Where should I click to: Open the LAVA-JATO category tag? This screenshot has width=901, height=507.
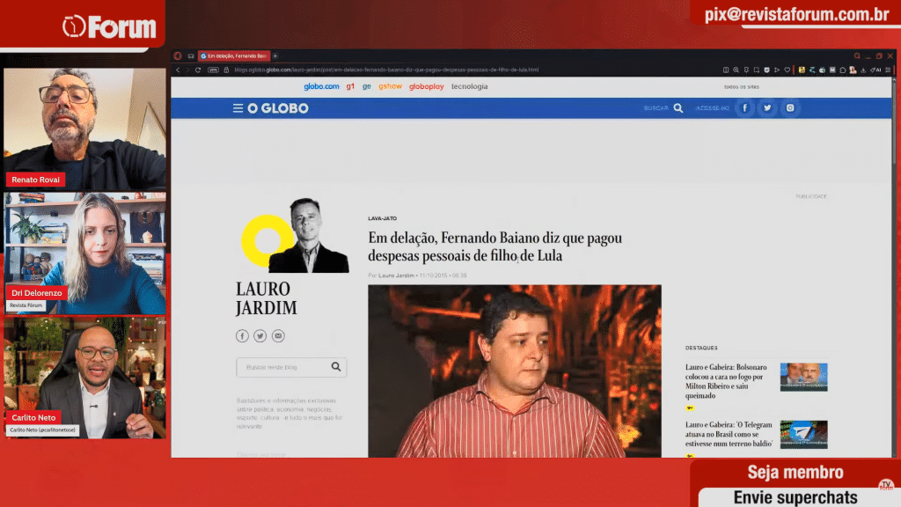382,218
